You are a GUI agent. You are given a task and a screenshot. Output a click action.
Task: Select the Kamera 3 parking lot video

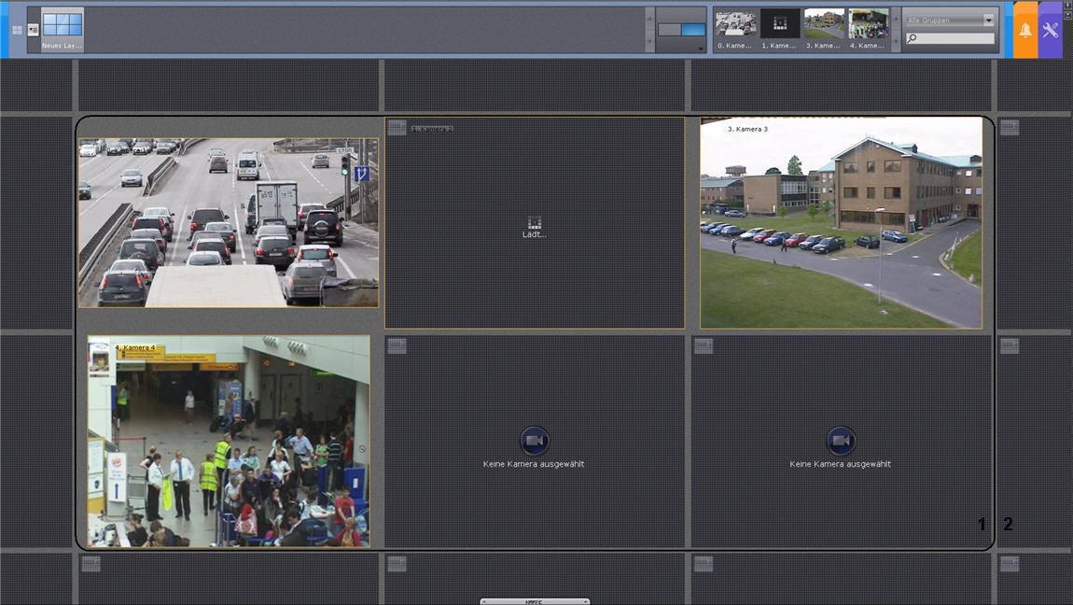[x=841, y=222]
